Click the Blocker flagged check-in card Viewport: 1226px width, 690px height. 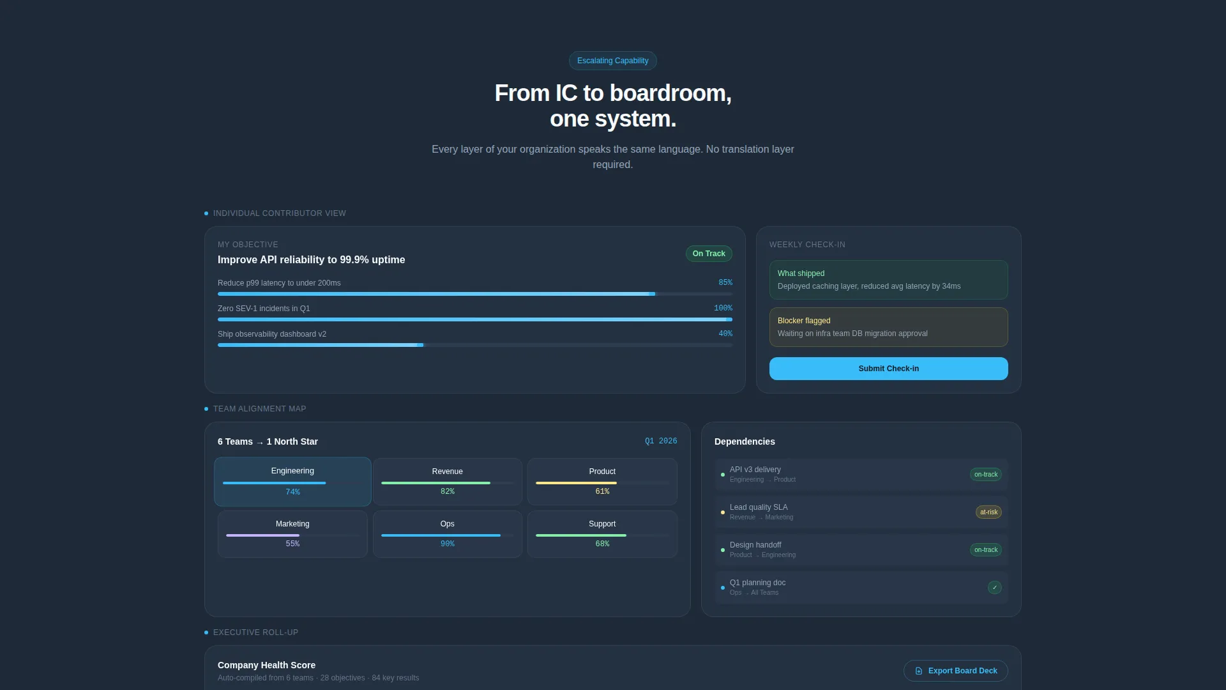click(x=888, y=327)
